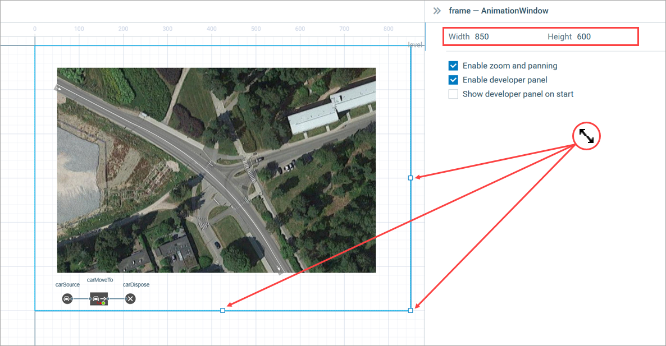Select the carSource block icon

point(67,298)
